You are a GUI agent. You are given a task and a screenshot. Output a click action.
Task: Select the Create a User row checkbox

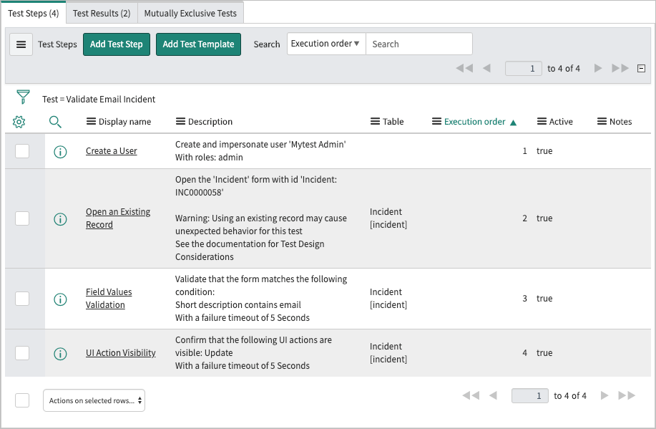click(22, 151)
